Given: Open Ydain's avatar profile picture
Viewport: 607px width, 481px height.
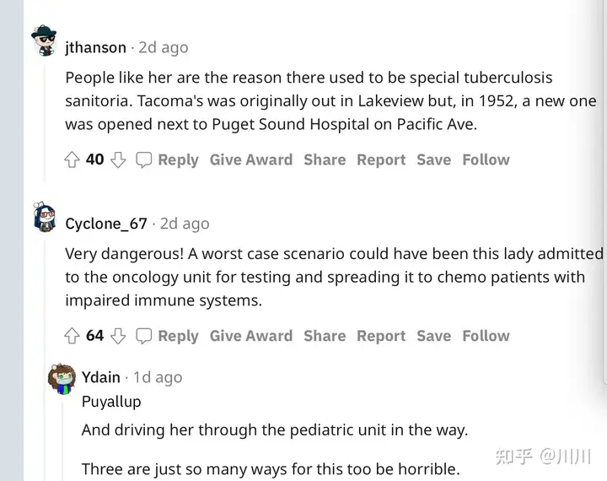Looking at the screenshot, I should tap(62, 379).
